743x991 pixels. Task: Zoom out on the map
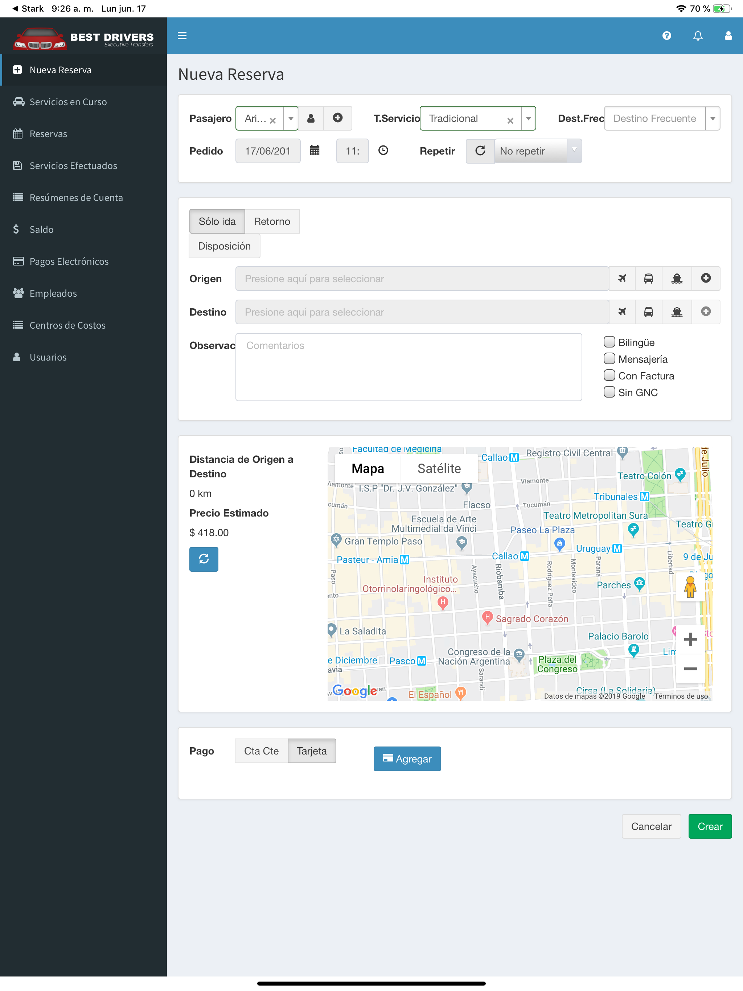[690, 669]
